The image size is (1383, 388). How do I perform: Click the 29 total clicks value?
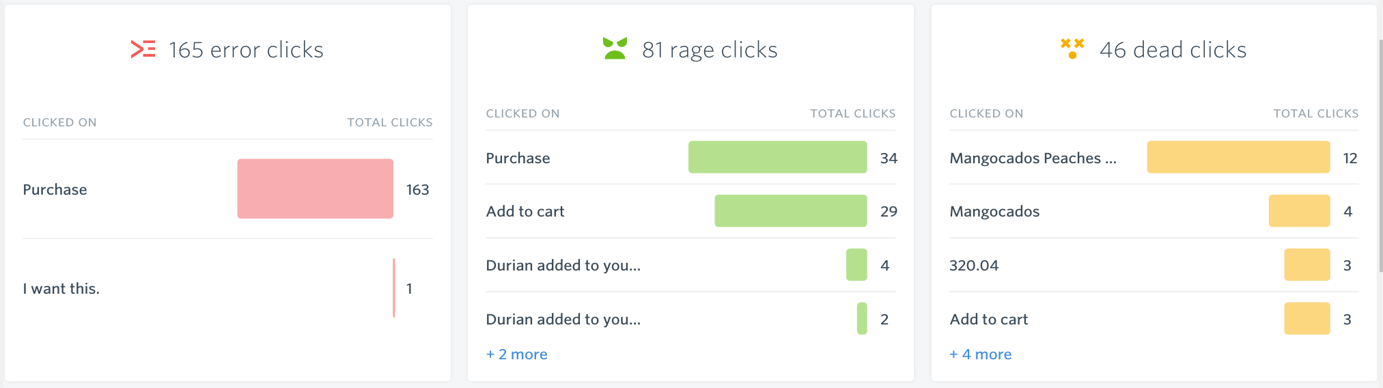(x=889, y=212)
